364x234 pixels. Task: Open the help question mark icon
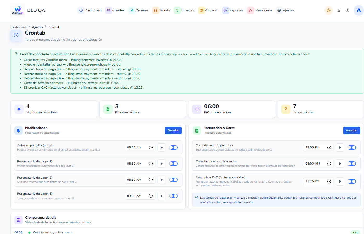(x=347, y=10)
